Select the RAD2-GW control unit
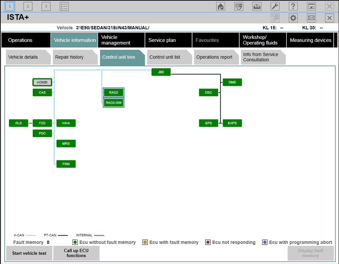This screenshot has width=339, height=264. point(114,103)
